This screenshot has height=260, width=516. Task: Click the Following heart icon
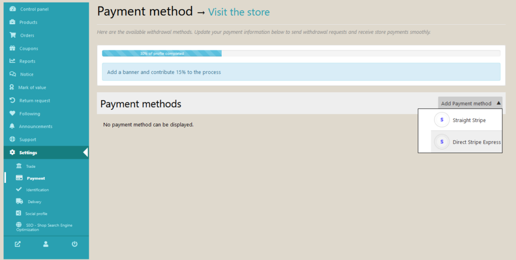(x=12, y=113)
